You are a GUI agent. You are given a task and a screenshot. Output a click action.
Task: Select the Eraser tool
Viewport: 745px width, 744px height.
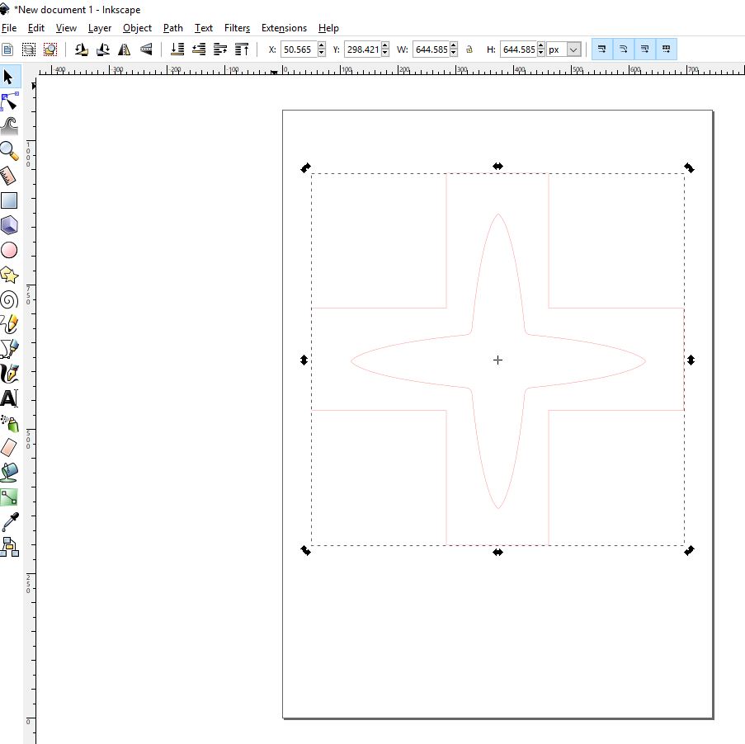(9, 448)
